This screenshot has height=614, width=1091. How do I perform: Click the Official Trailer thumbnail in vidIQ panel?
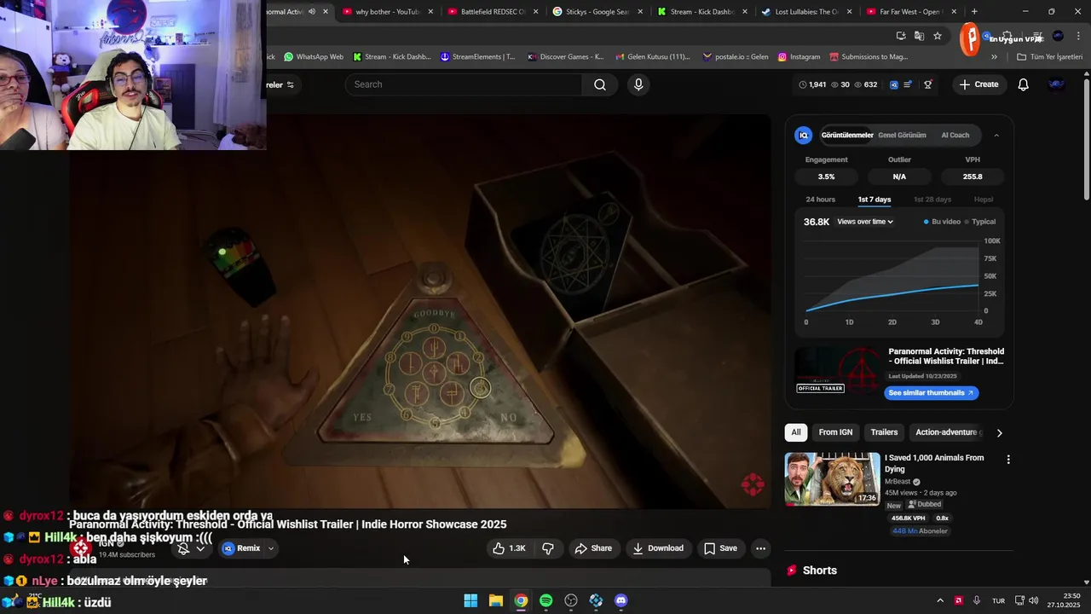(x=838, y=369)
